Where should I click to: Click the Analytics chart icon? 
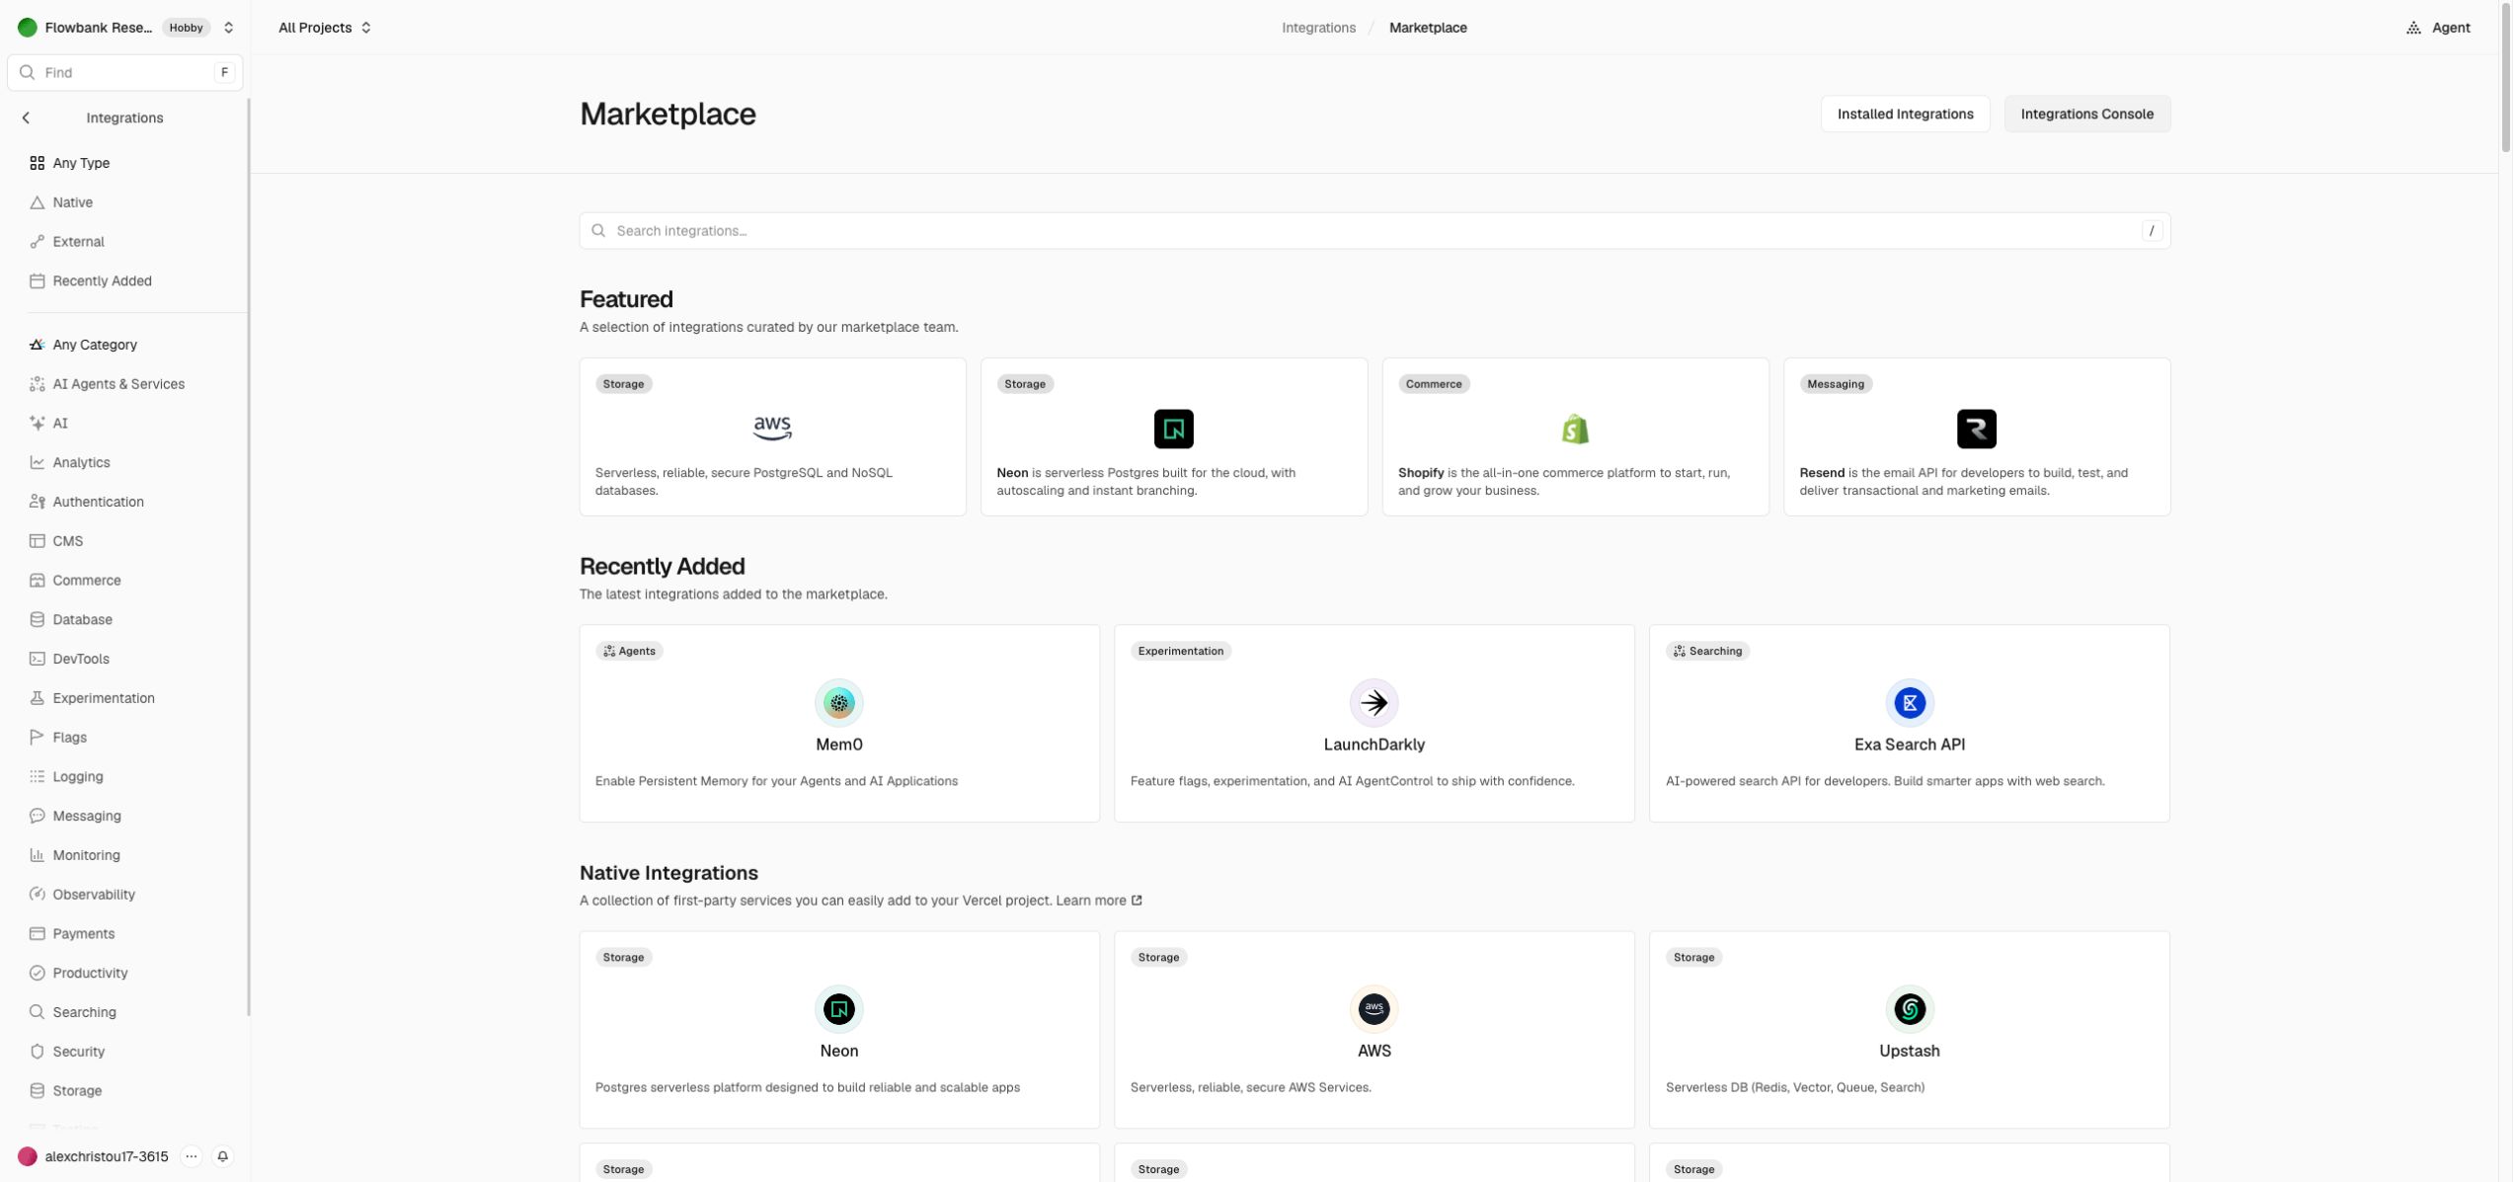tap(37, 463)
